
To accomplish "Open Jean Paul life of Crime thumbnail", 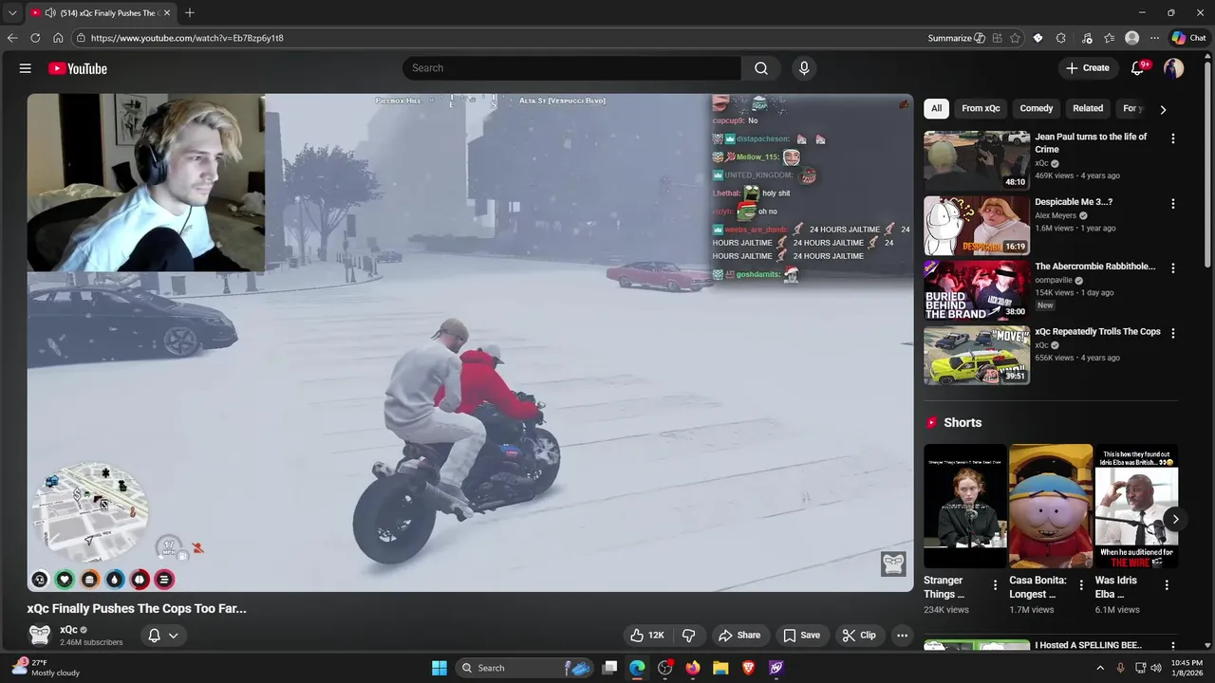I will pos(977,160).
